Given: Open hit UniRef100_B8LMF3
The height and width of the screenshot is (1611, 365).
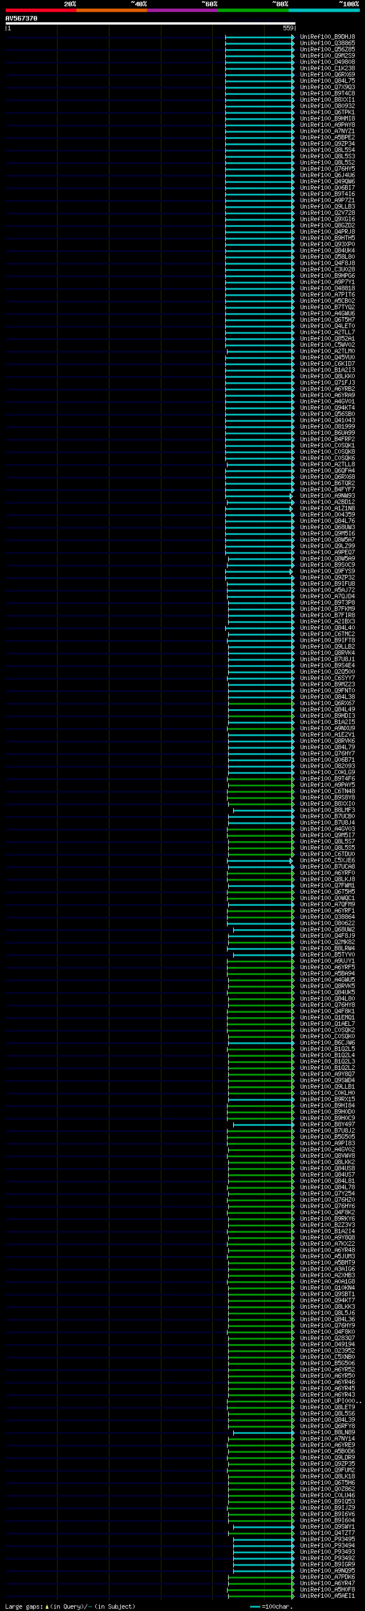Looking at the screenshot, I should (327, 810).
